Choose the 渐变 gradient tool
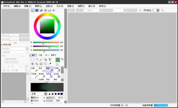 pyautogui.click(x=50, y=80)
